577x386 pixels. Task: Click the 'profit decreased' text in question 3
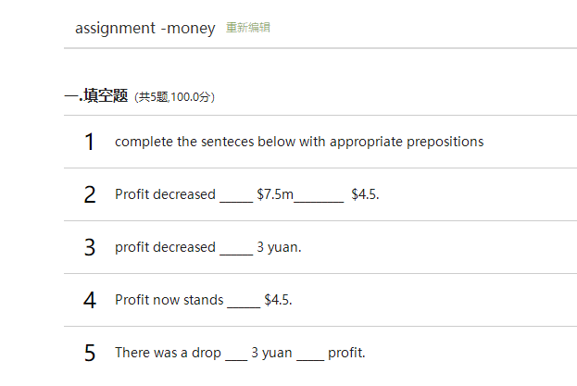click(165, 247)
